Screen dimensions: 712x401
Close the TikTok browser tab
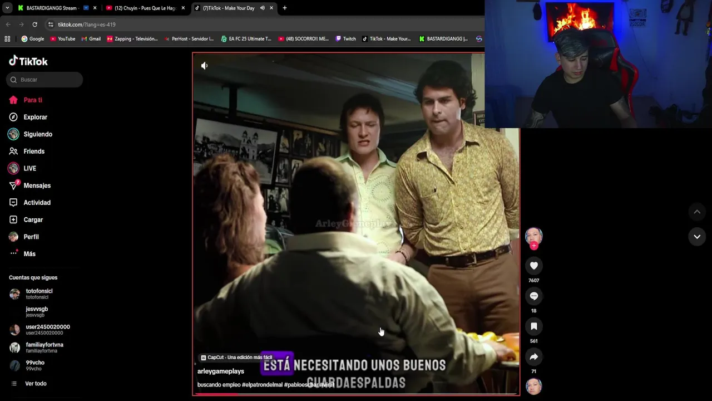click(271, 8)
